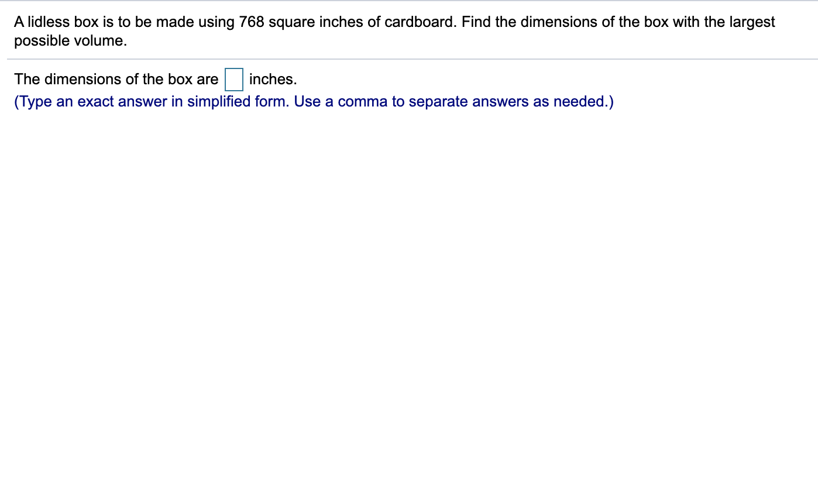
Task: Click the phrase 'simplified form' in blue text
Action: tap(238, 101)
